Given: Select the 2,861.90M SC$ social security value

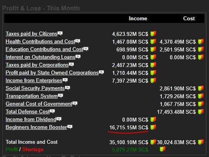Looking at the screenshot, I should 178,88.
